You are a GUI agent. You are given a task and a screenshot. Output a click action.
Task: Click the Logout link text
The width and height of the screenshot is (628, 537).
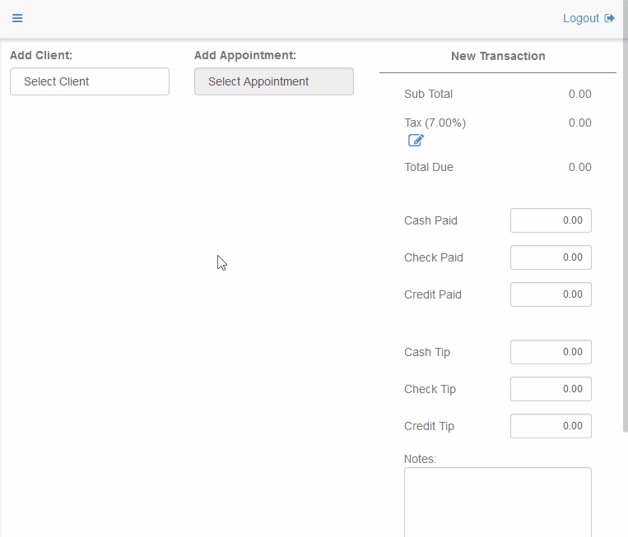(580, 18)
